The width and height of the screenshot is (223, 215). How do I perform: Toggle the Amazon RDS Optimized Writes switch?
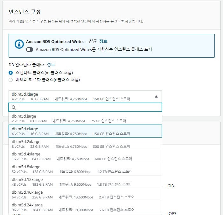[x=30, y=50]
